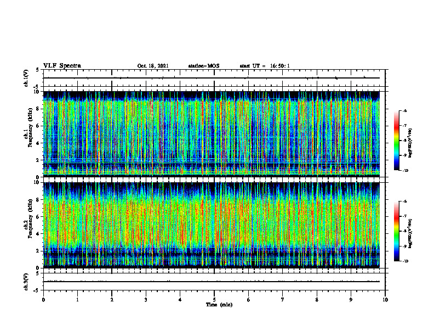Click the ch.2 spectrogram color scale bar
Image resolution: width=434 pixels, height=336 pixels.
pyautogui.click(x=396, y=231)
